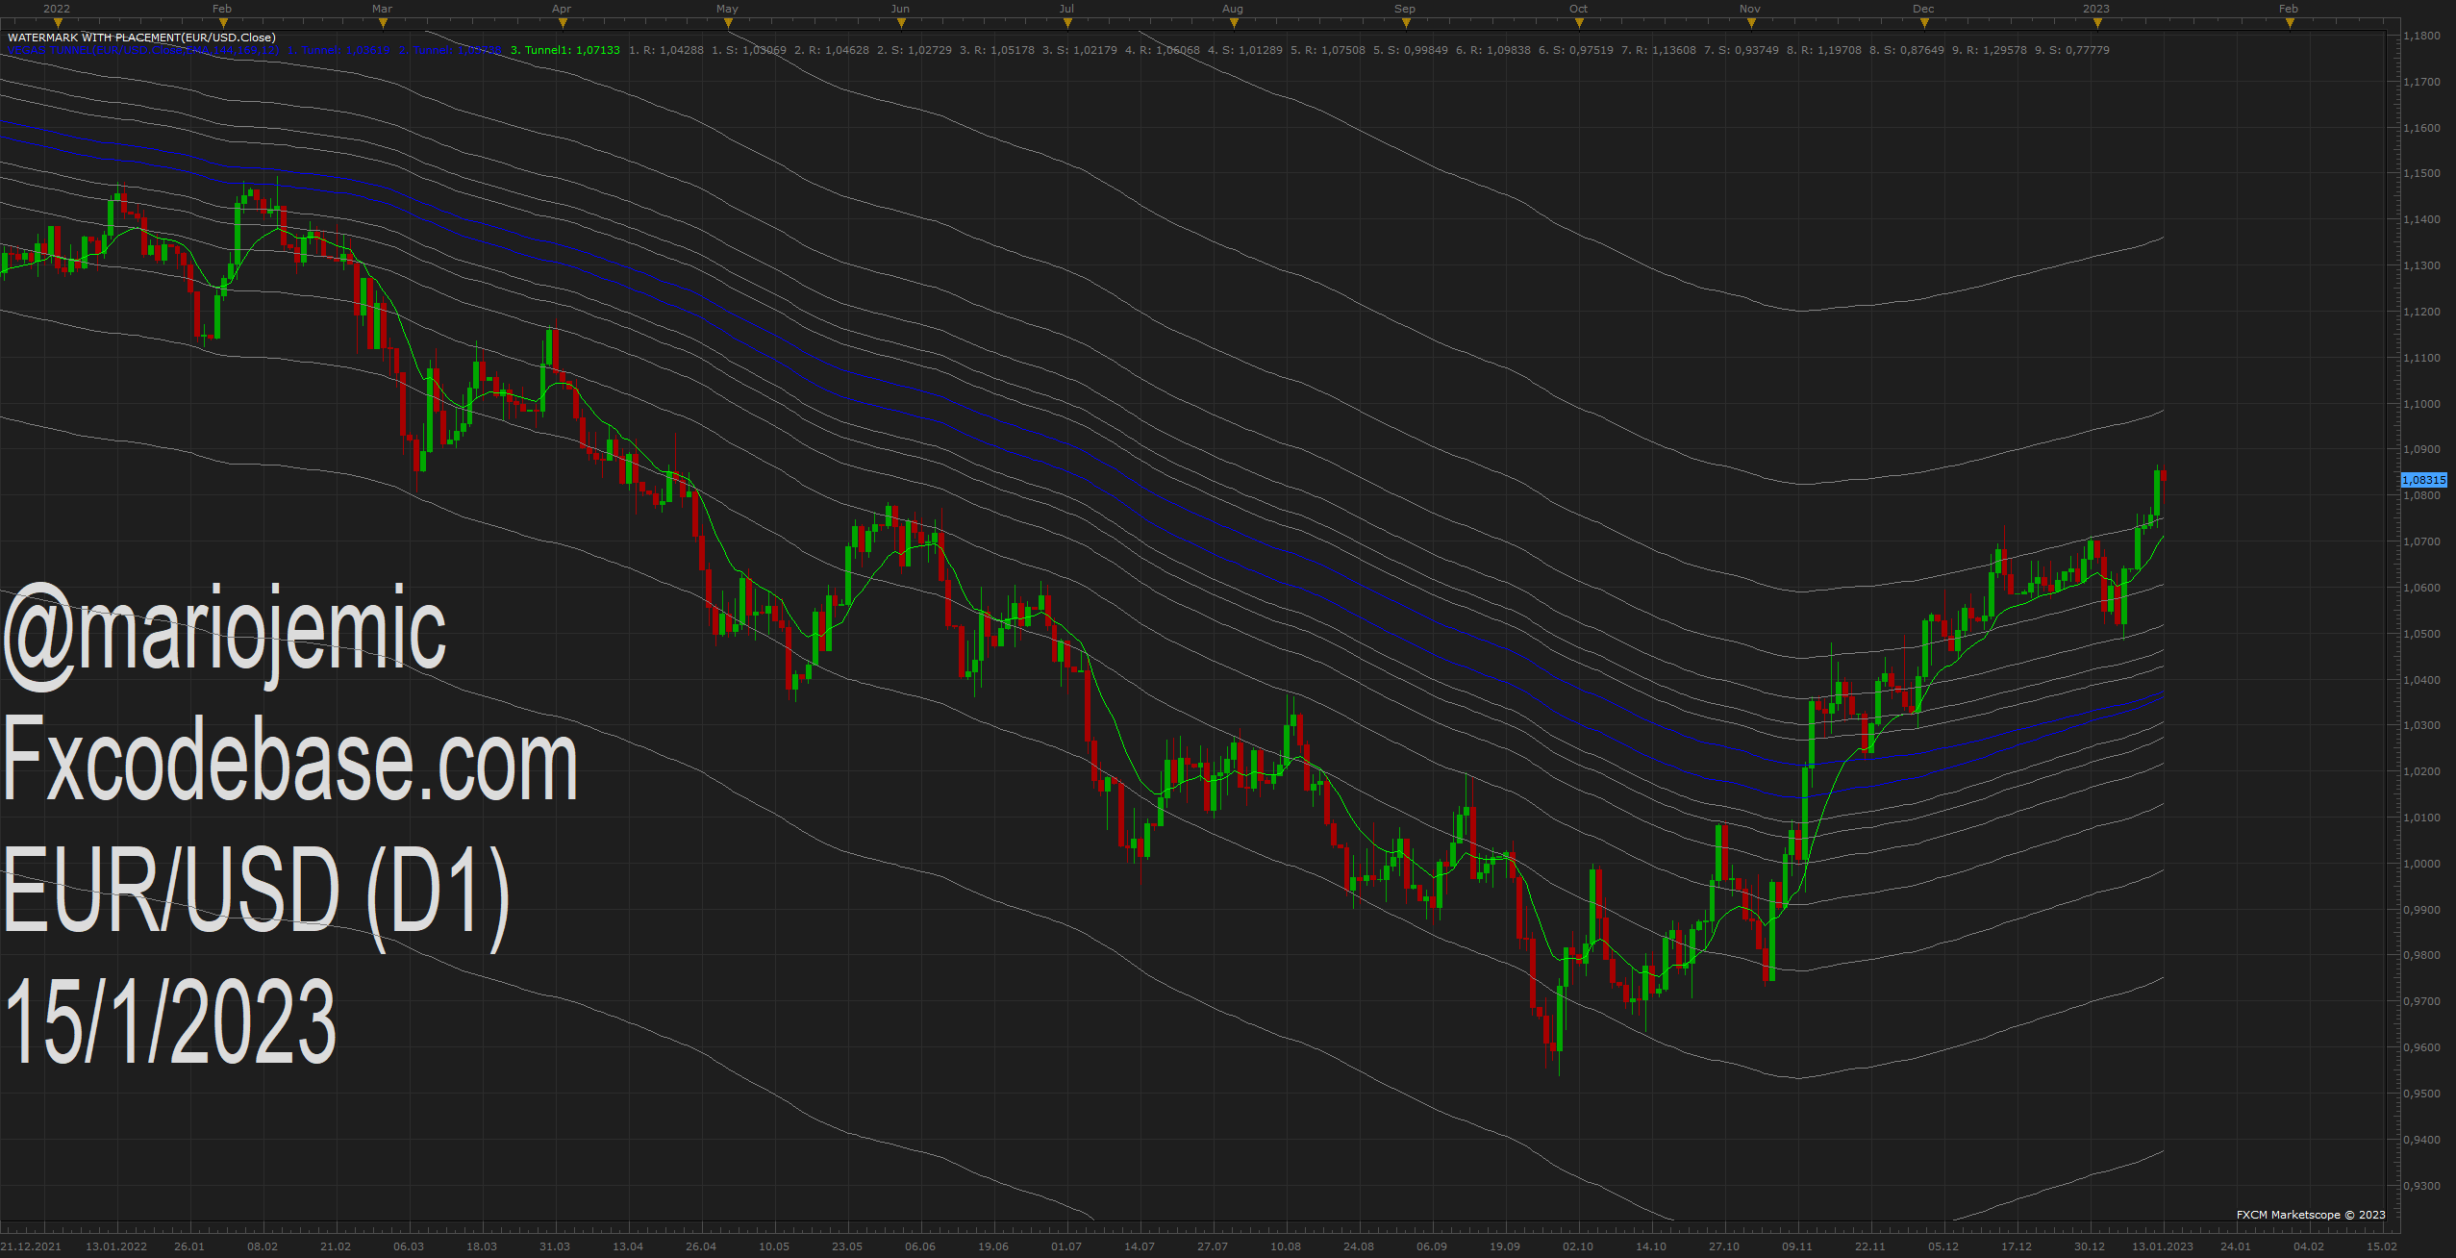Click the 2023 year marker triangle
Screen dimensions: 2456x1258
click(x=2097, y=23)
